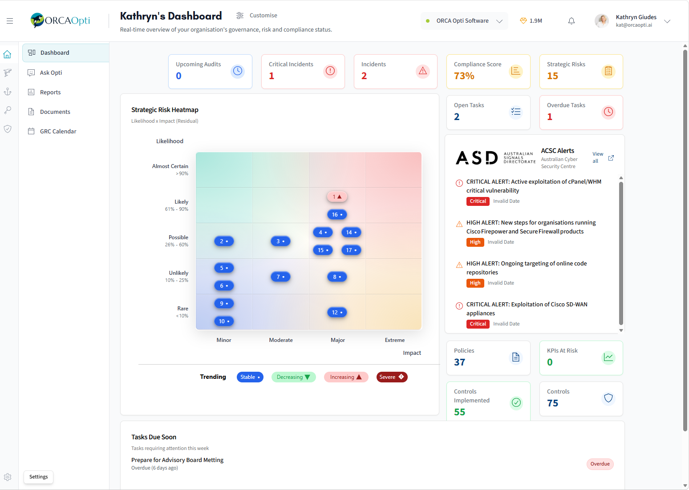The width and height of the screenshot is (689, 490).
Task: Open the notifications bell
Action: 571,21
